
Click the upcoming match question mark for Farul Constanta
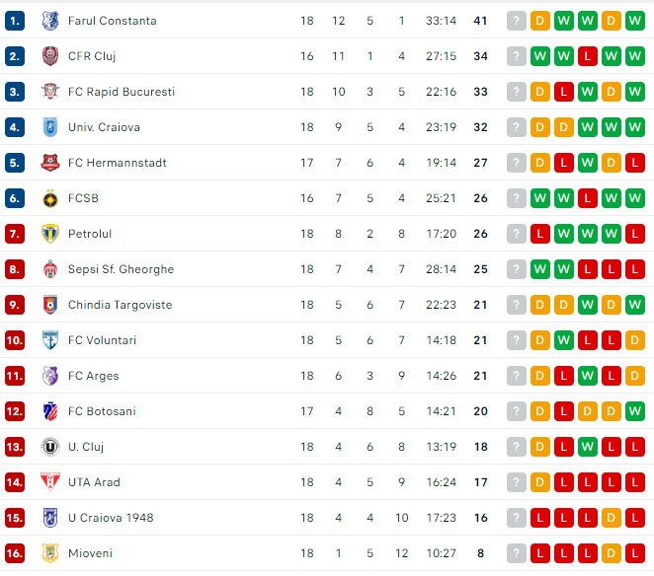point(517,21)
